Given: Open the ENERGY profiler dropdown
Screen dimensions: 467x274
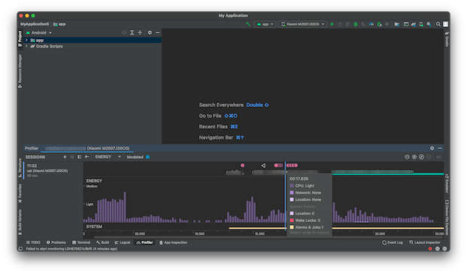Looking at the screenshot, I should click(108, 157).
